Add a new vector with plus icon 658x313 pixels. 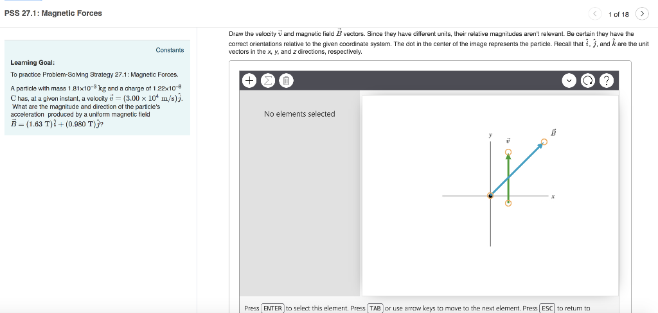tap(249, 80)
